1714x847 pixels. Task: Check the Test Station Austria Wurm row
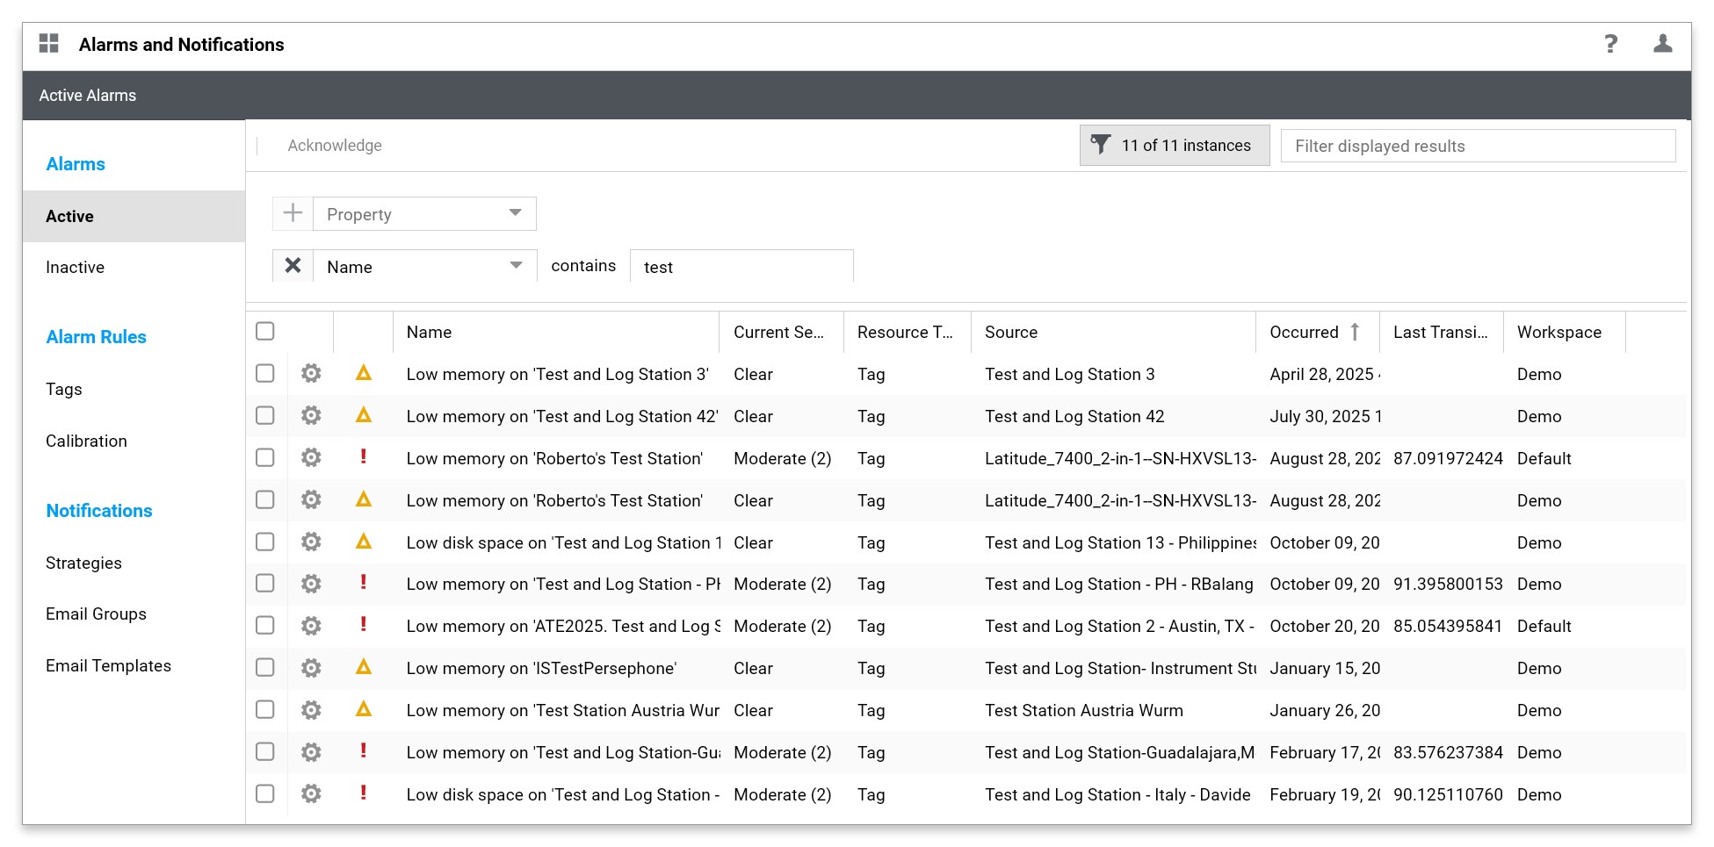coord(265,709)
